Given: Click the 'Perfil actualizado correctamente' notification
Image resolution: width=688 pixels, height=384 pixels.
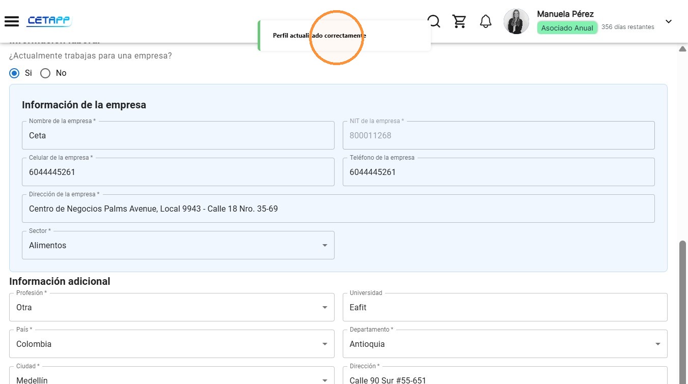Looking at the screenshot, I should coord(344,36).
